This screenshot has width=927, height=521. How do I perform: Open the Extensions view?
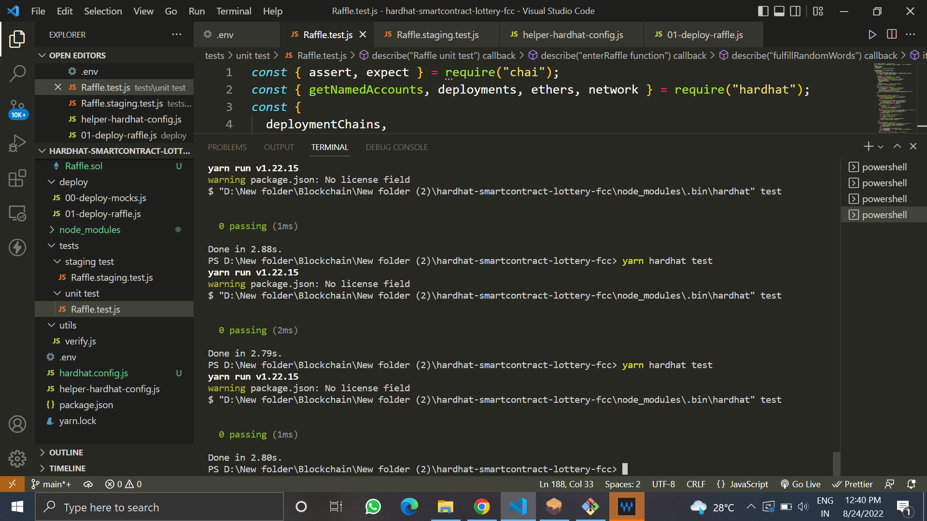(17, 178)
